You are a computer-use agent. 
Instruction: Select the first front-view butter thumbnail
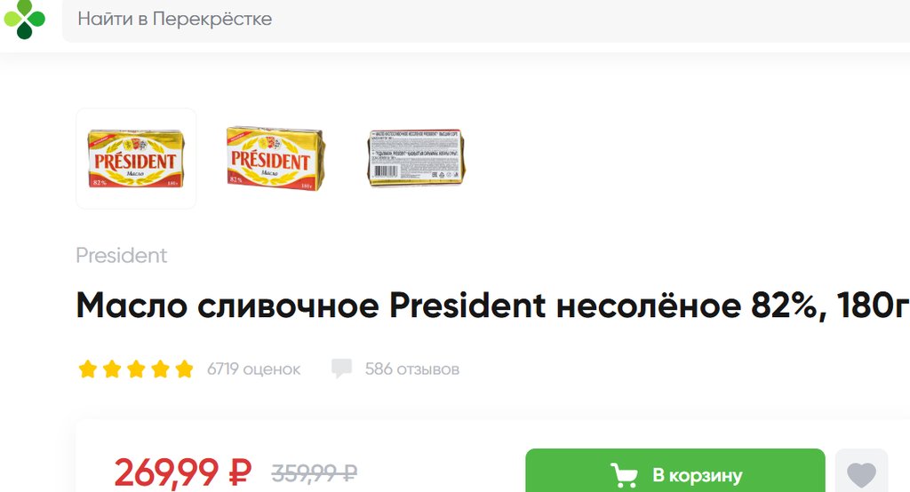136,158
